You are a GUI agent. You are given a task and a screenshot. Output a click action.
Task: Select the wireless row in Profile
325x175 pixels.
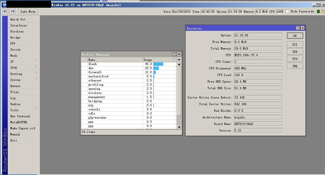(129, 93)
